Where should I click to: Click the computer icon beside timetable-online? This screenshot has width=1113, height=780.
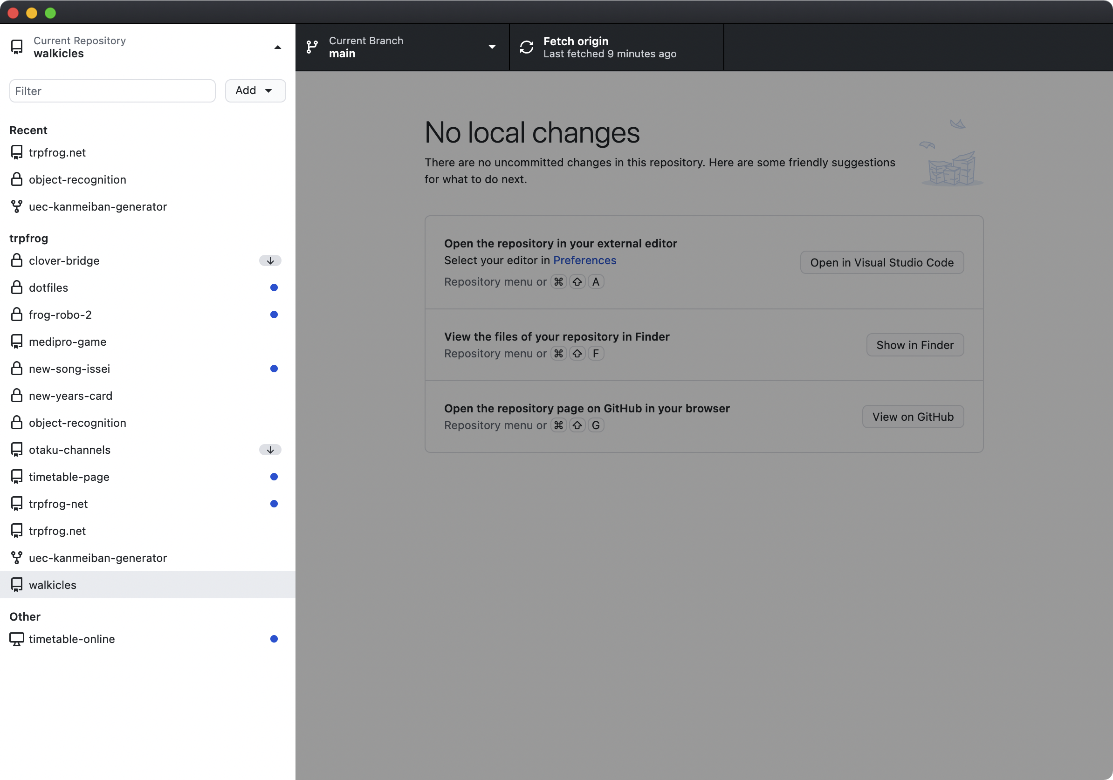pyautogui.click(x=16, y=639)
